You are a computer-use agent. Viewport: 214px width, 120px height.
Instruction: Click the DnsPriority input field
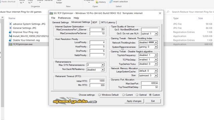[x=97, y=51]
